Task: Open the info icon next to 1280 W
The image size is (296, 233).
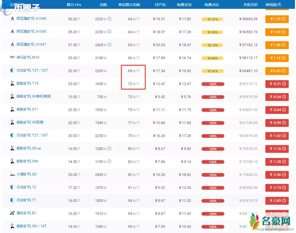Action: (109, 148)
